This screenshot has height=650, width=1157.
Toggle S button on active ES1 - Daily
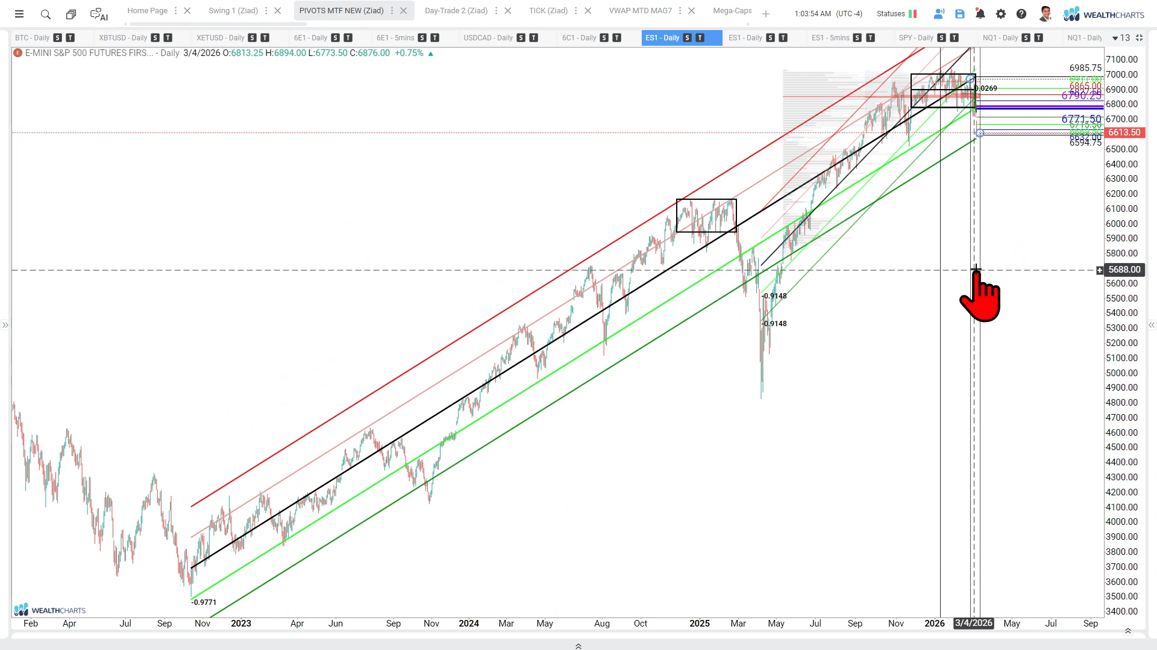(687, 38)
